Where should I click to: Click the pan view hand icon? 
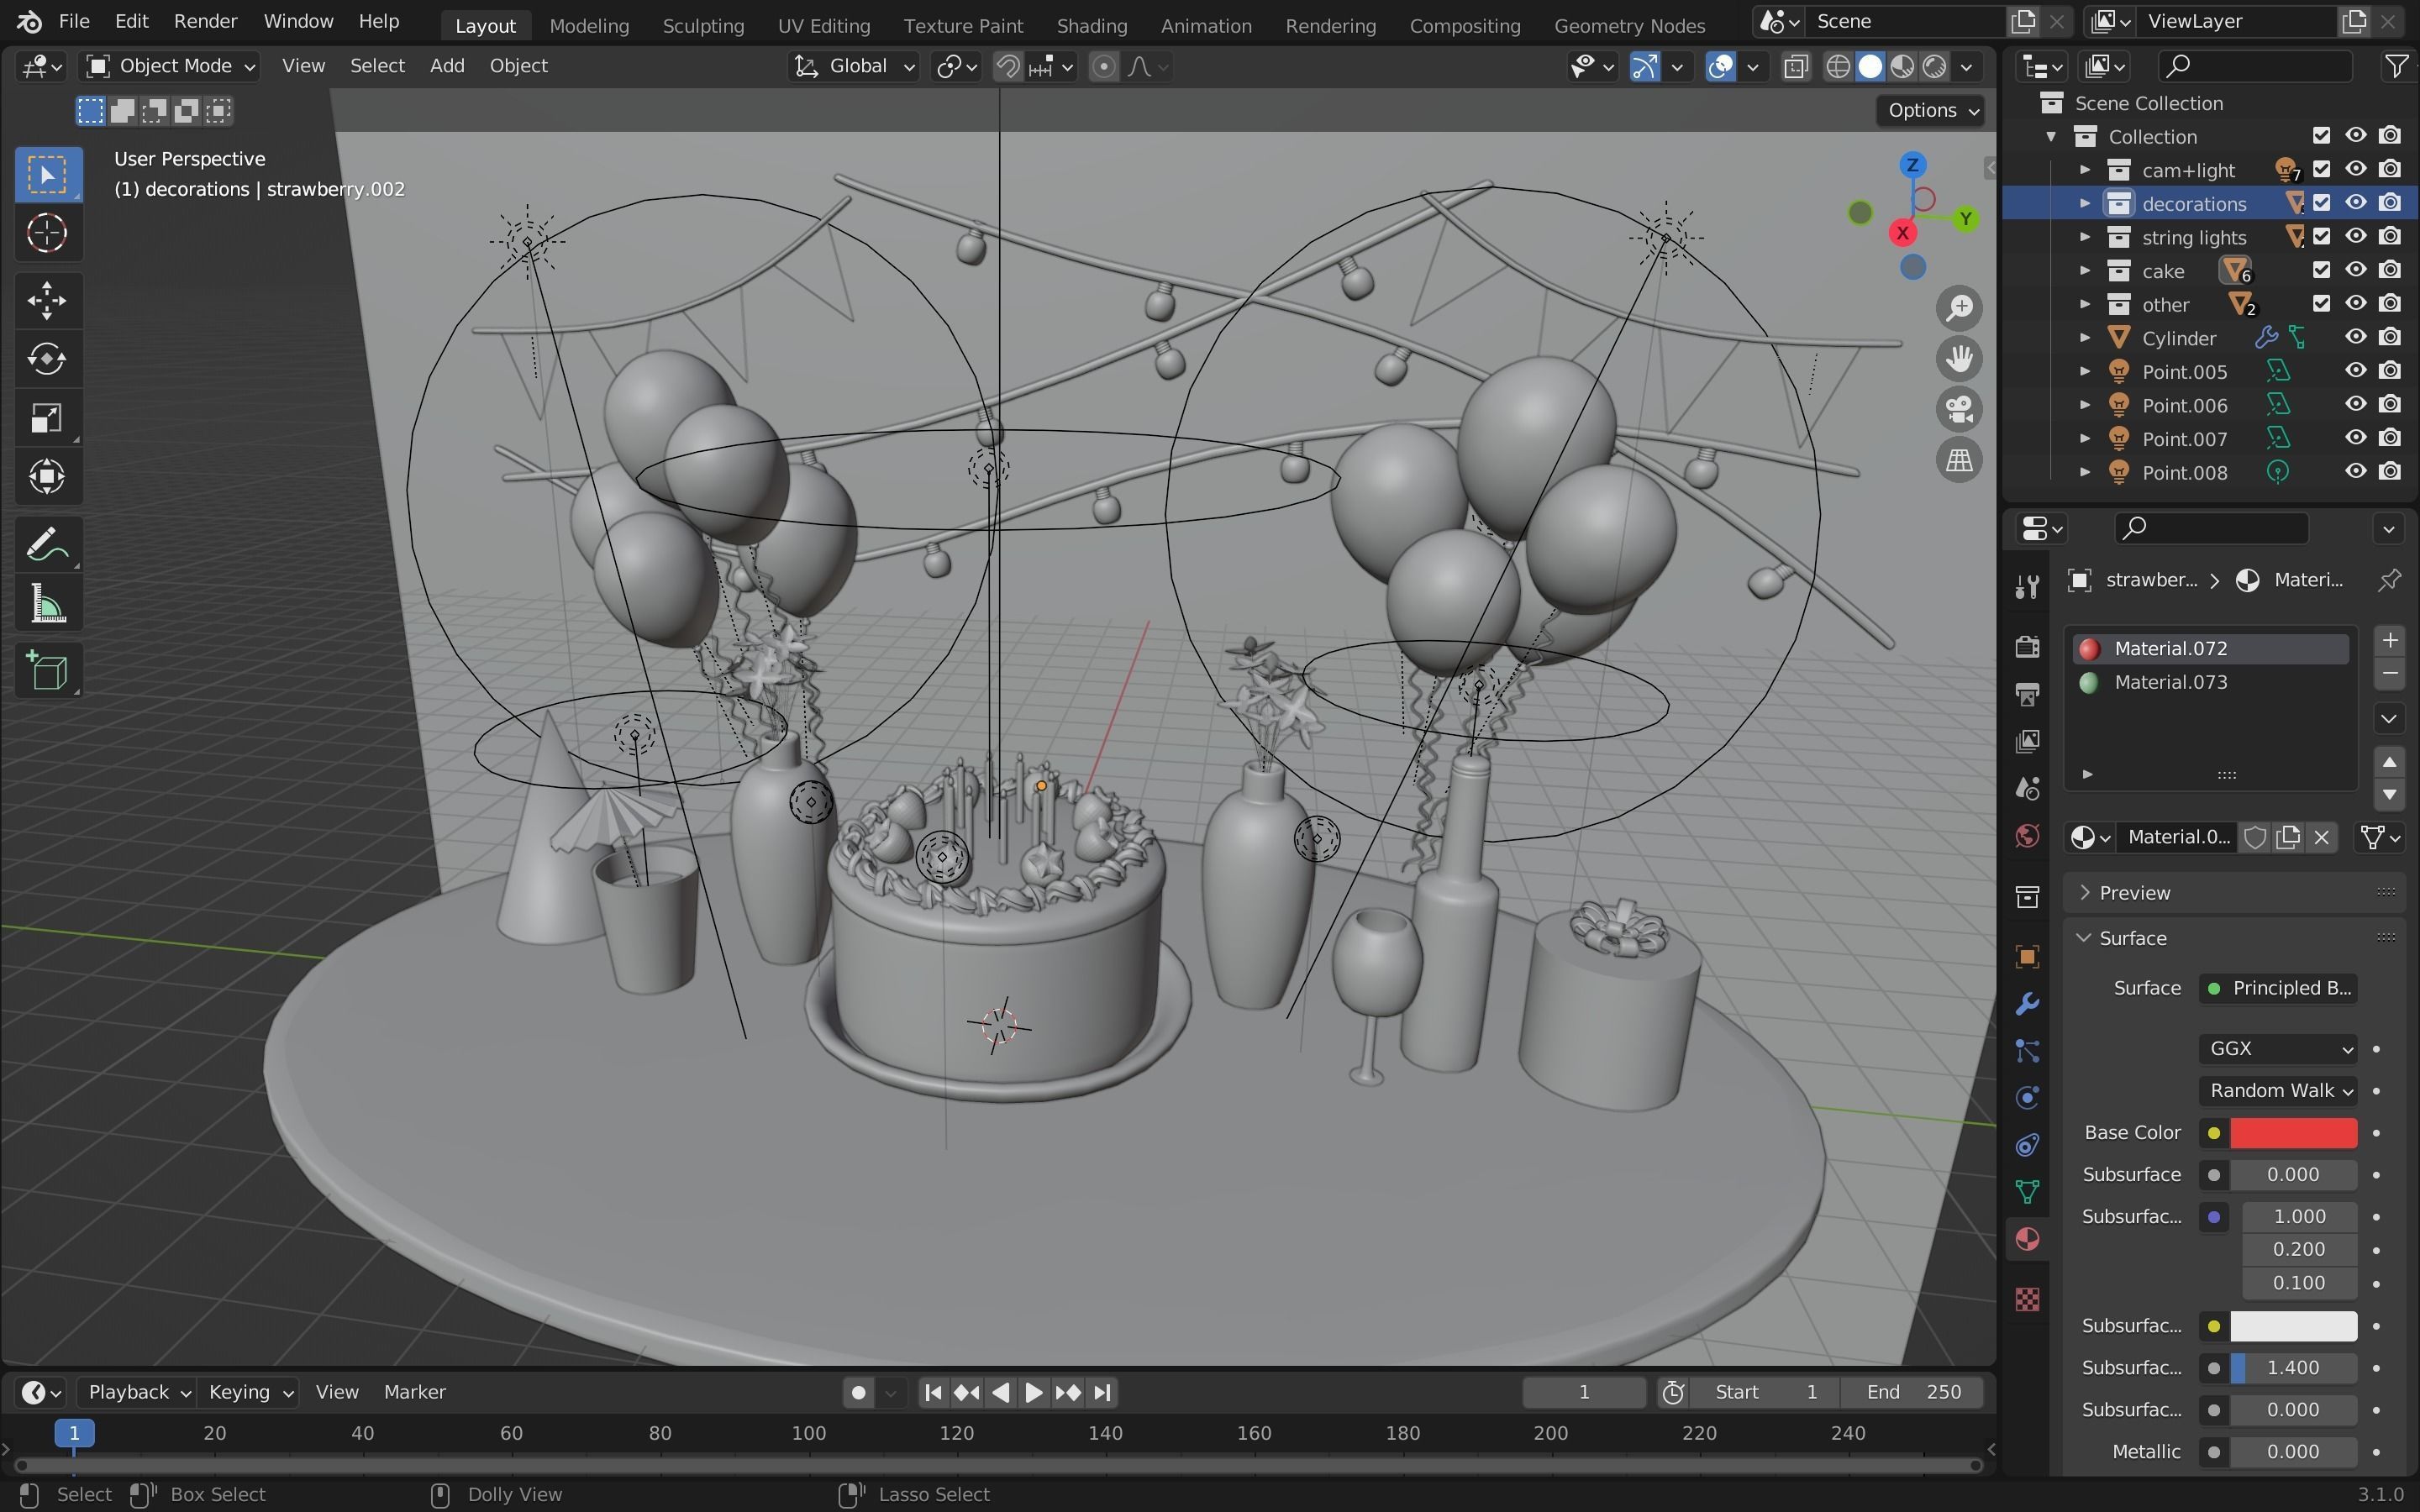point(1958,358)
